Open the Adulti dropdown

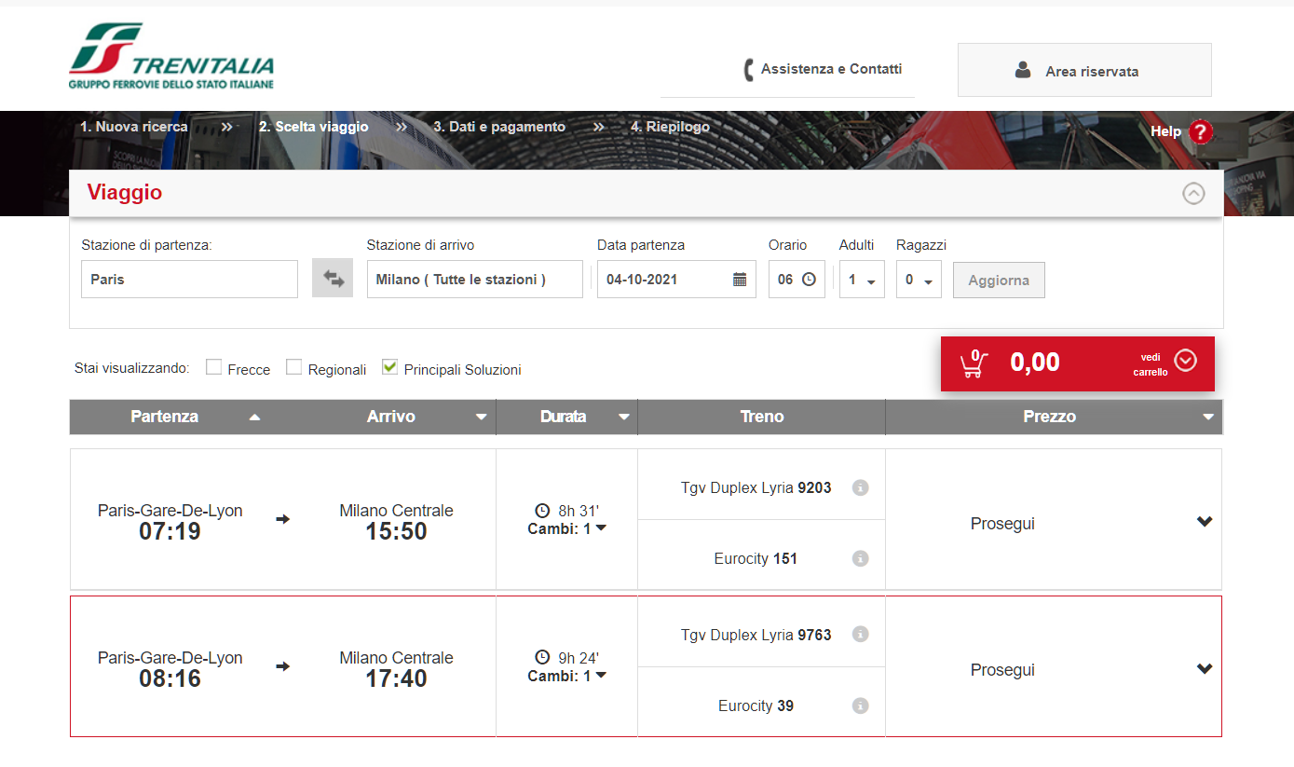(862, 280)
